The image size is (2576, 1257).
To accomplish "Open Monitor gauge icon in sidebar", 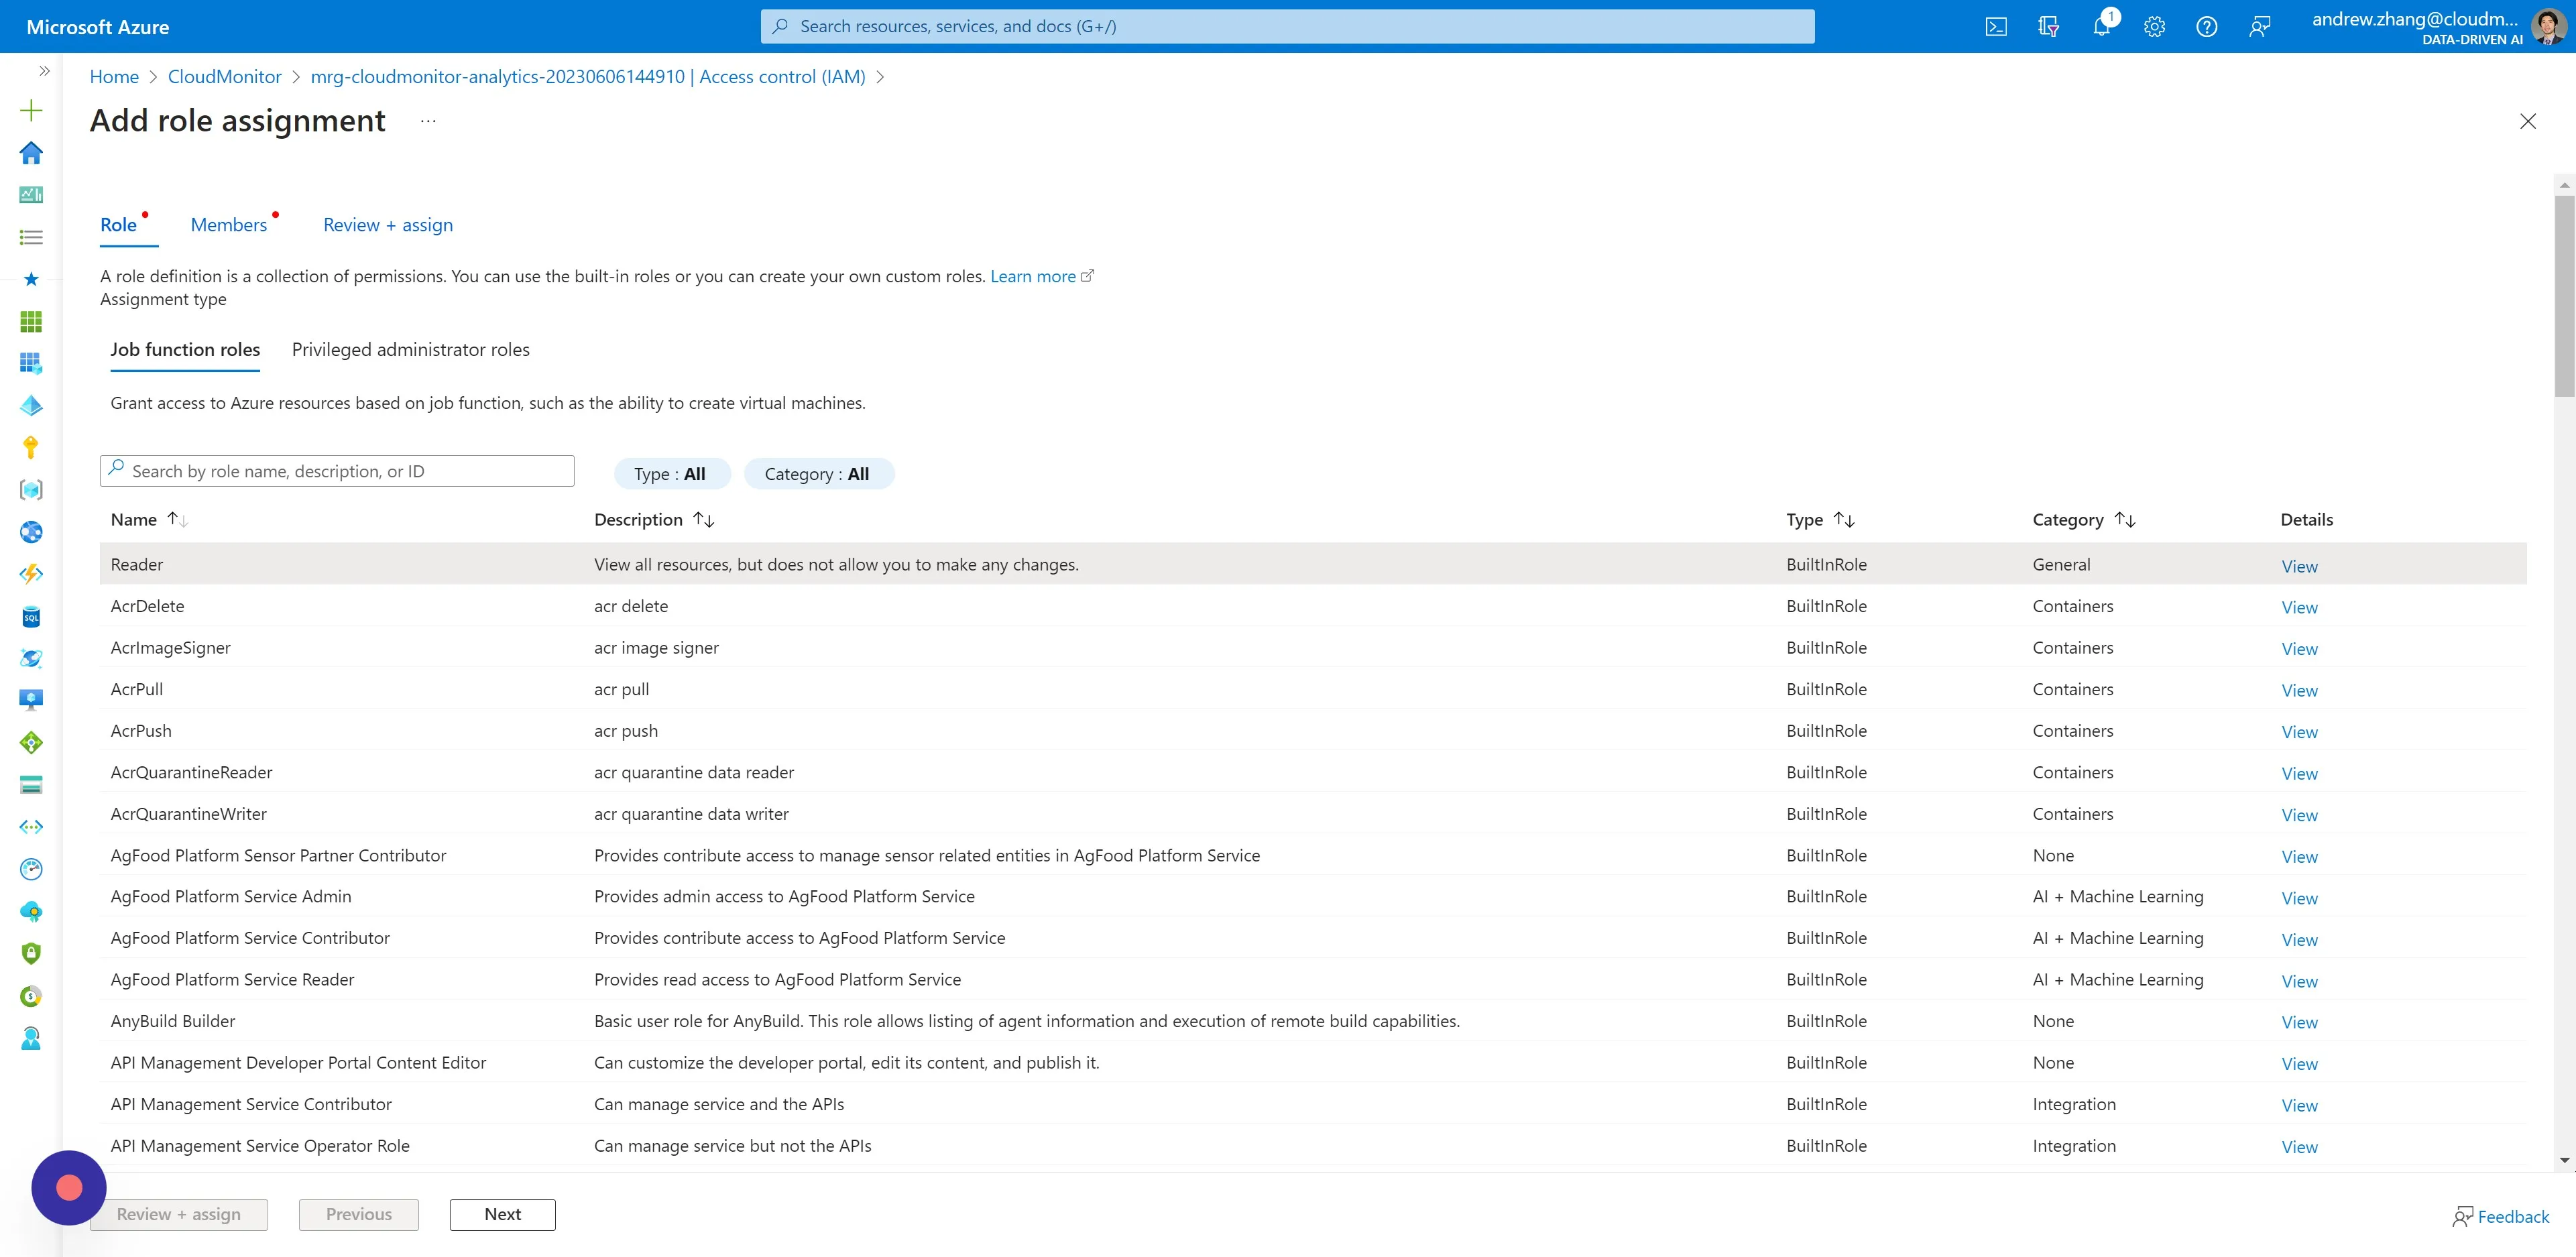I will [31, 869].
